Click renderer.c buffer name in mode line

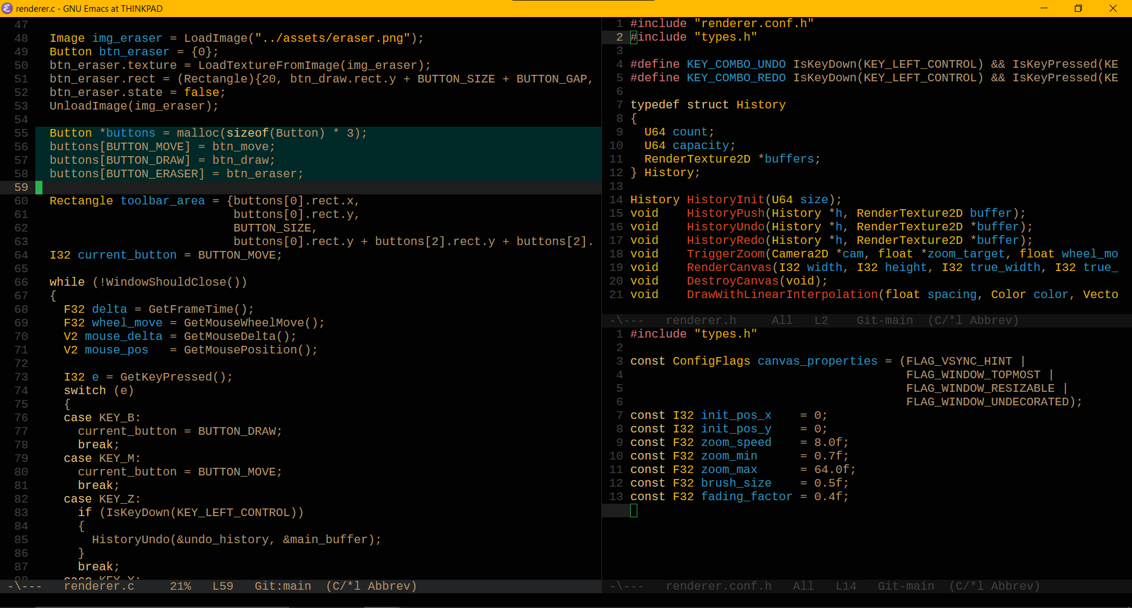(99, 586)
